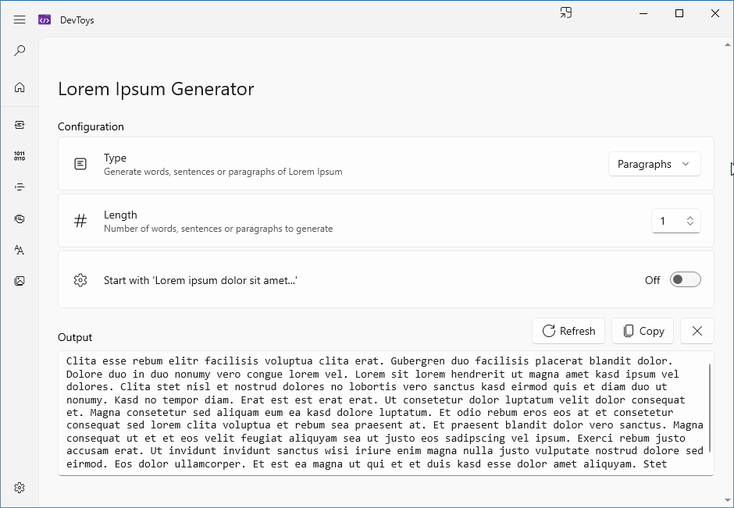The height and width of the screenshot is (508, 734).
Task: Open the Converters category icon
Action: (x=20, y=125)
